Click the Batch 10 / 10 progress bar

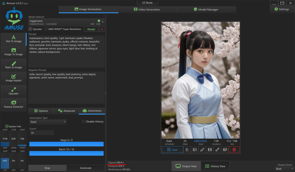coord(66,153)
